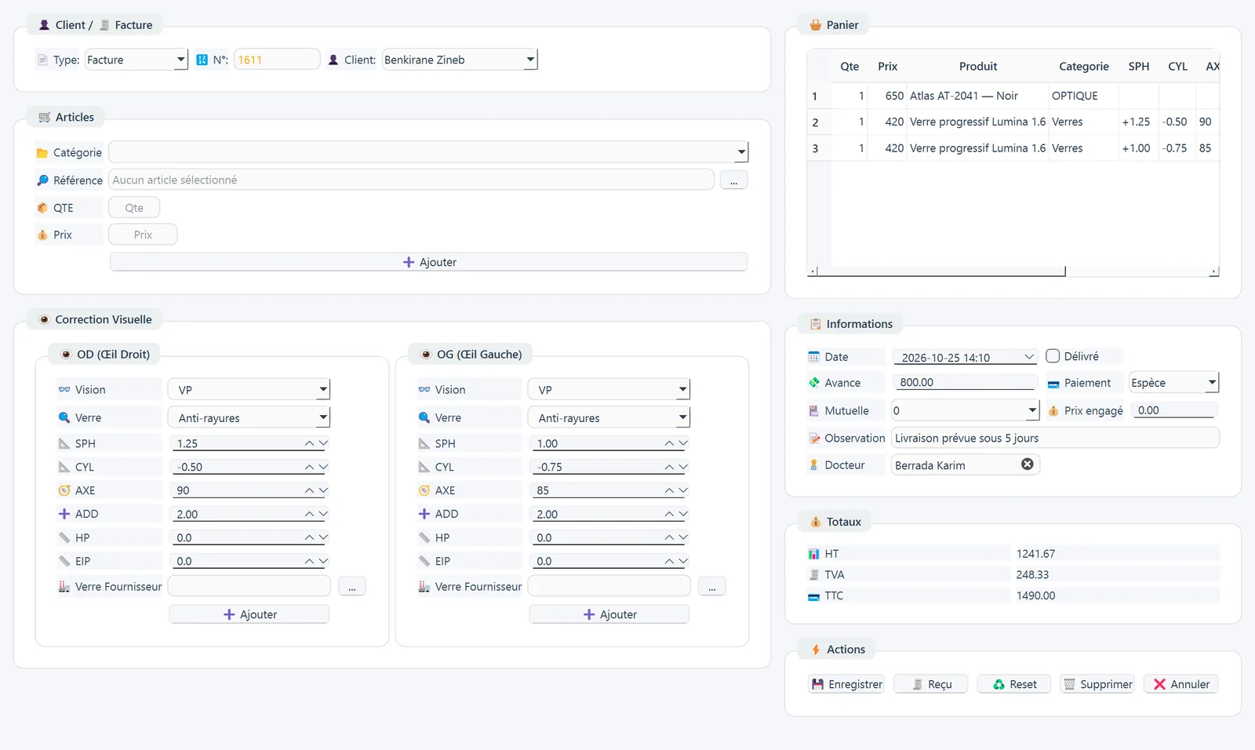Click the Reçu receipt icon button
This screenshot has width=1255, height=750.
931,684
